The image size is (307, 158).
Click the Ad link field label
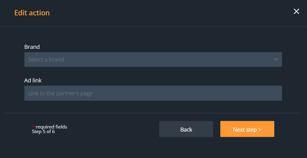click(x=33, y=81)
